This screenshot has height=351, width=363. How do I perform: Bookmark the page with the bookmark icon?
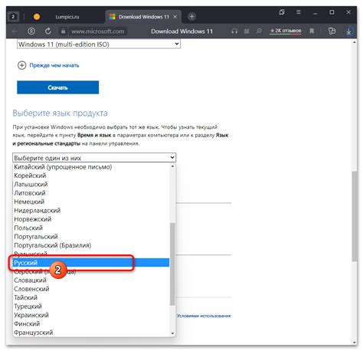point(312,31)
